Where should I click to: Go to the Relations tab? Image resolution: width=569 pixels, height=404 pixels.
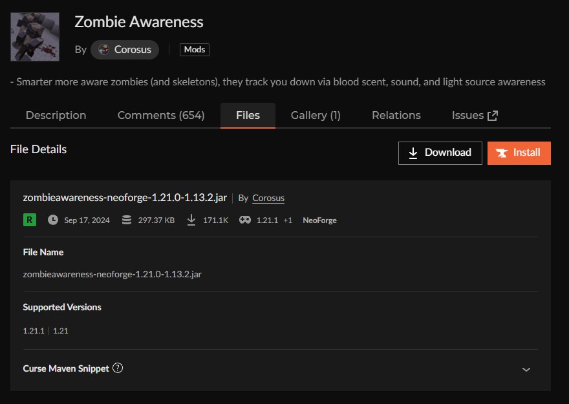pyautogui.click(x=396, y=115)
